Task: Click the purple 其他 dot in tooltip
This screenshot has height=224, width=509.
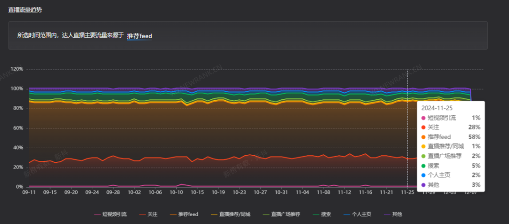Action: tap(423, 185)
